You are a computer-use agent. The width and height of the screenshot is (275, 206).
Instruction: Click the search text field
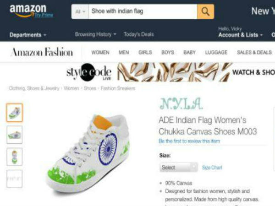coord(143,11)
